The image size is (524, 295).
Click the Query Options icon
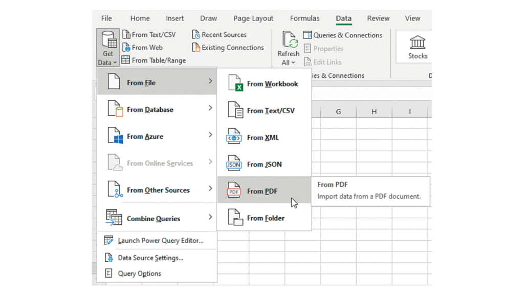click(108, 273)
